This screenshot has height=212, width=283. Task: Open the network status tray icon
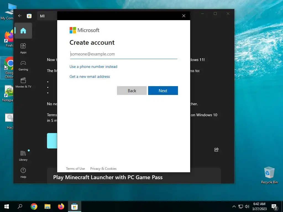pyautogui.click(x=241, y=206)
